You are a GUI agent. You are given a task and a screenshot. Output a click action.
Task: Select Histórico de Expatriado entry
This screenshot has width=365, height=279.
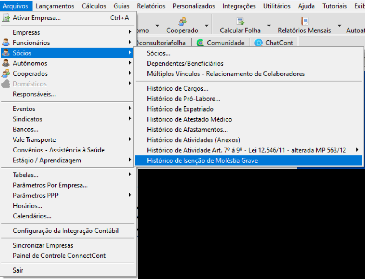coord(249,109)
